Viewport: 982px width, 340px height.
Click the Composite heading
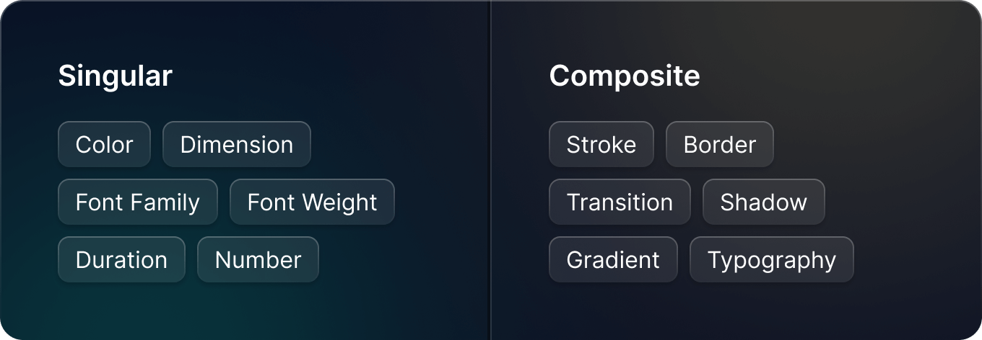(625, 76)
